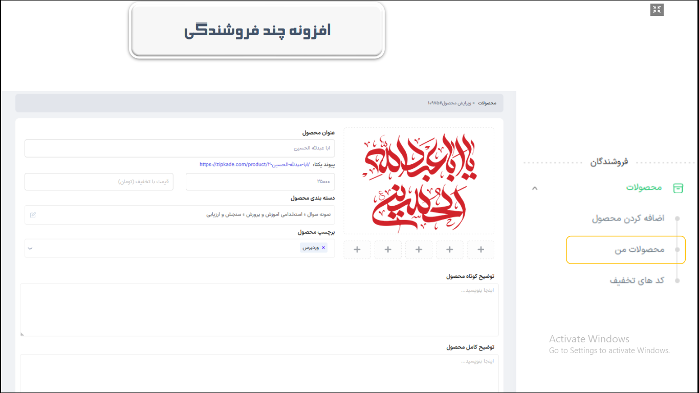Image resolution: width=699 pixels, height=393 pixels.
Task: Open the product tag dropdown arrow
Action: (x=30, y=248)
